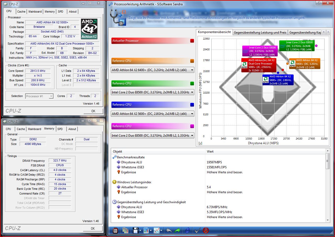The width and height of the screenshot is (335, 237).
Task: Click the floppy disk save icon
Action: click(x=135, y=230)
